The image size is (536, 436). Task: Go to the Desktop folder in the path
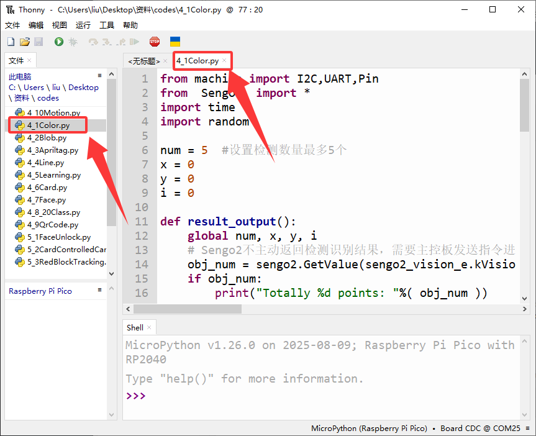[x=83, y=88]
